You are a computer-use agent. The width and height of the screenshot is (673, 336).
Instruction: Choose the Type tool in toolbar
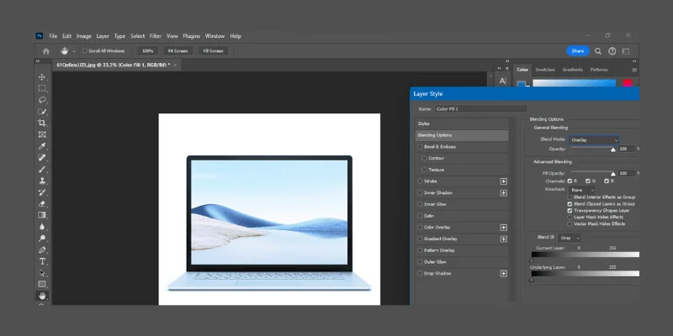click(42, 261)
